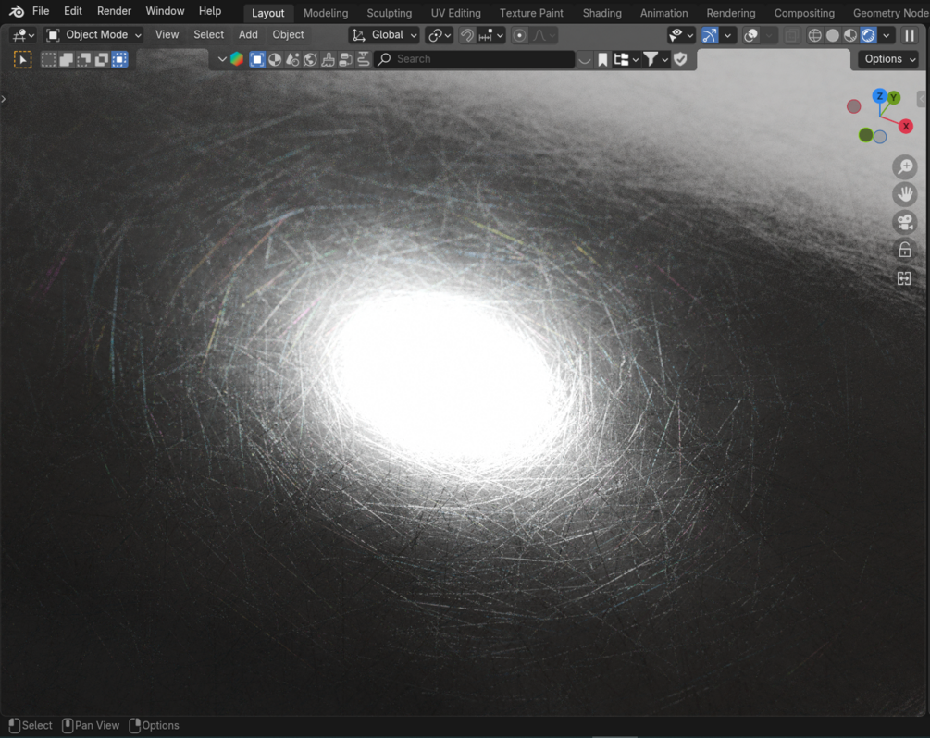This screenshot has width=930, height=738.
Task: Pause the viewport render preview
Action: click(x=910, y=35)
